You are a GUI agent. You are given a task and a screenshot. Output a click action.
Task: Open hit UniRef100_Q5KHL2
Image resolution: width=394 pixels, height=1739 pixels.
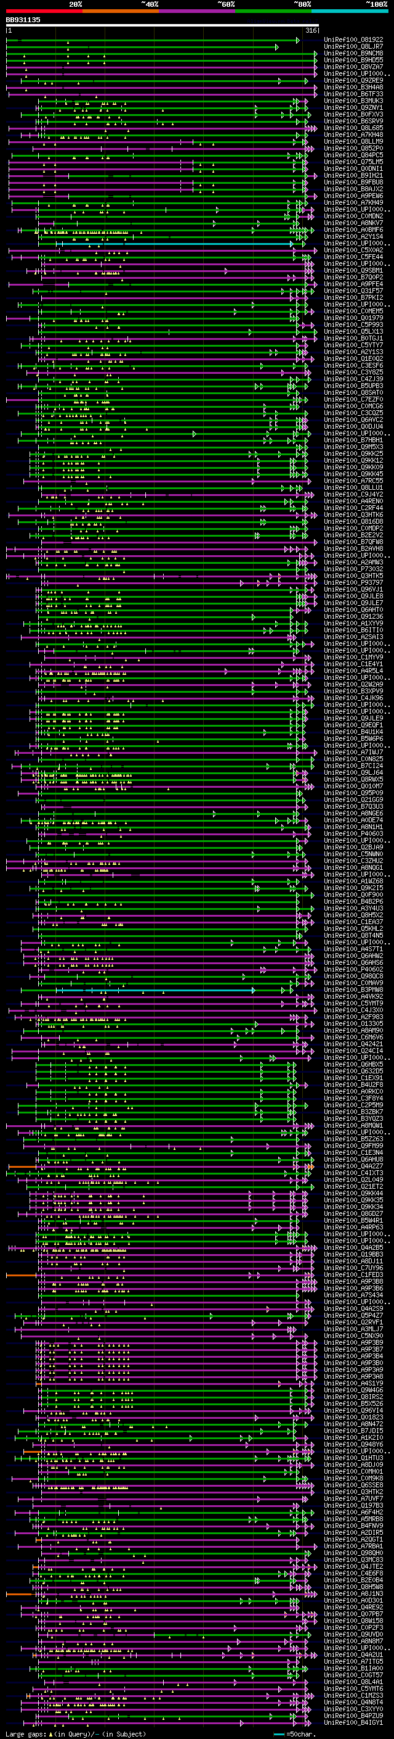[353, 928]
